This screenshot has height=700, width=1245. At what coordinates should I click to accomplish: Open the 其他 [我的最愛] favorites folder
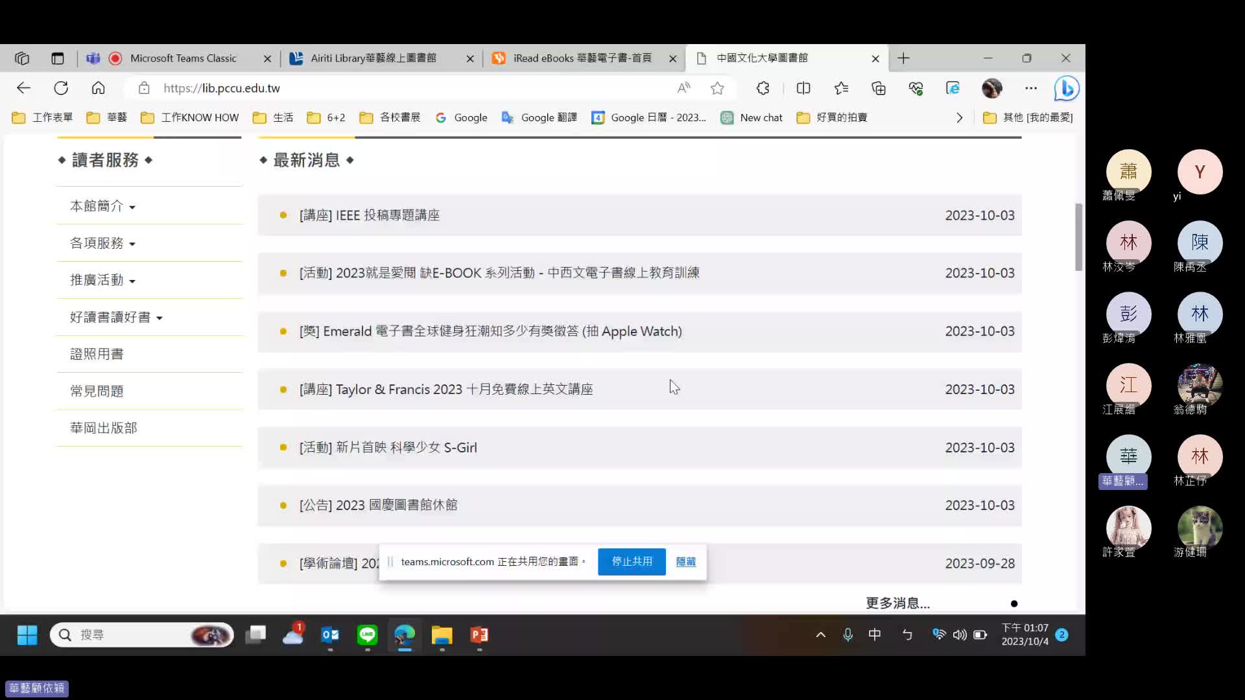pyautogui.click(x=1028, y=118)
